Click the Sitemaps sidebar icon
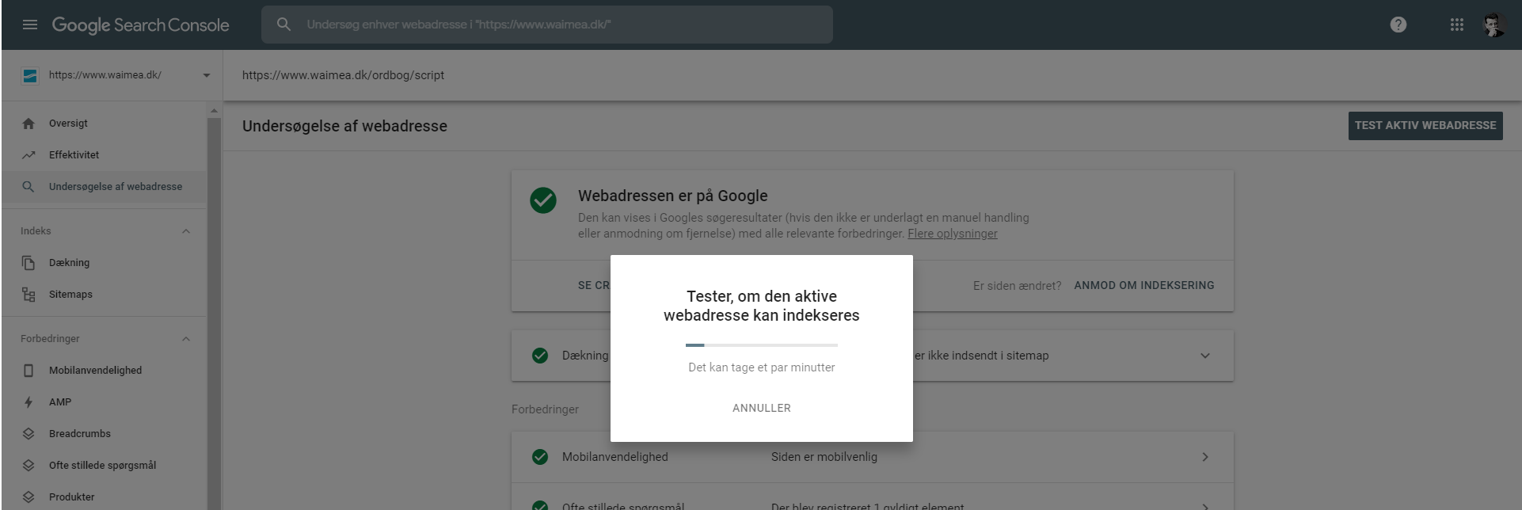Screen dimensions: 1522x510 pos(29,295)
